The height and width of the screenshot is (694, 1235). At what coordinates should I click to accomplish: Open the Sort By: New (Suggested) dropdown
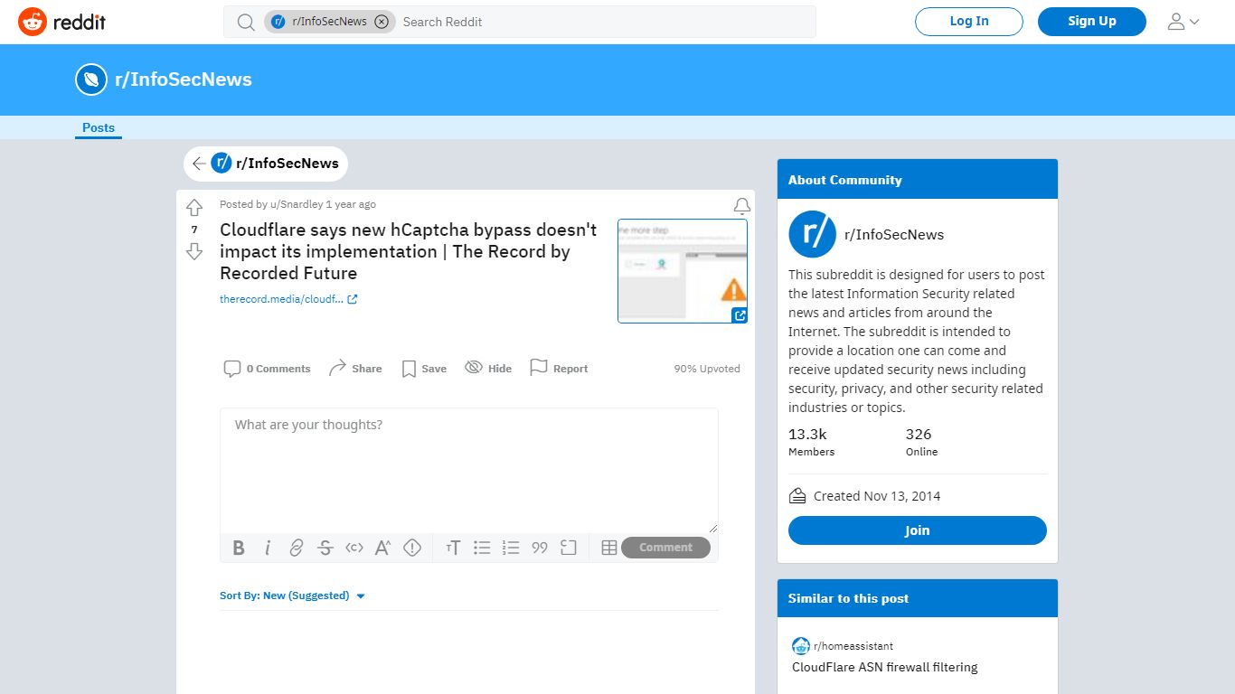292,596
